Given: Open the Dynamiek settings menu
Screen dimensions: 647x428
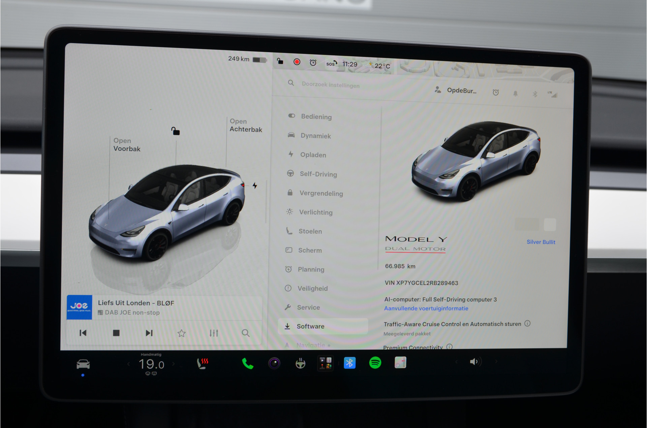Looking at the screenshot, I should pos(309,136).
